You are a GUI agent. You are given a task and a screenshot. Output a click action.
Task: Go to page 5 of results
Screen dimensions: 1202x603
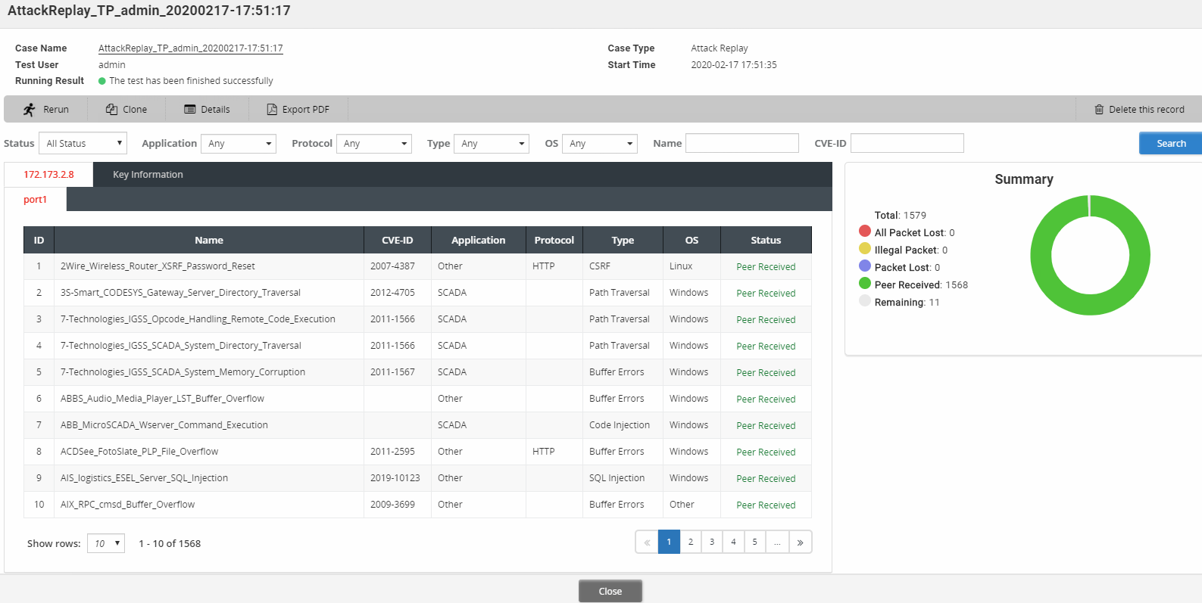coord(754,542)
